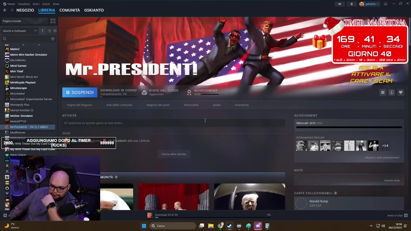Go back with the left arrow
Viewport: 411px width, 231px height.
5,10
